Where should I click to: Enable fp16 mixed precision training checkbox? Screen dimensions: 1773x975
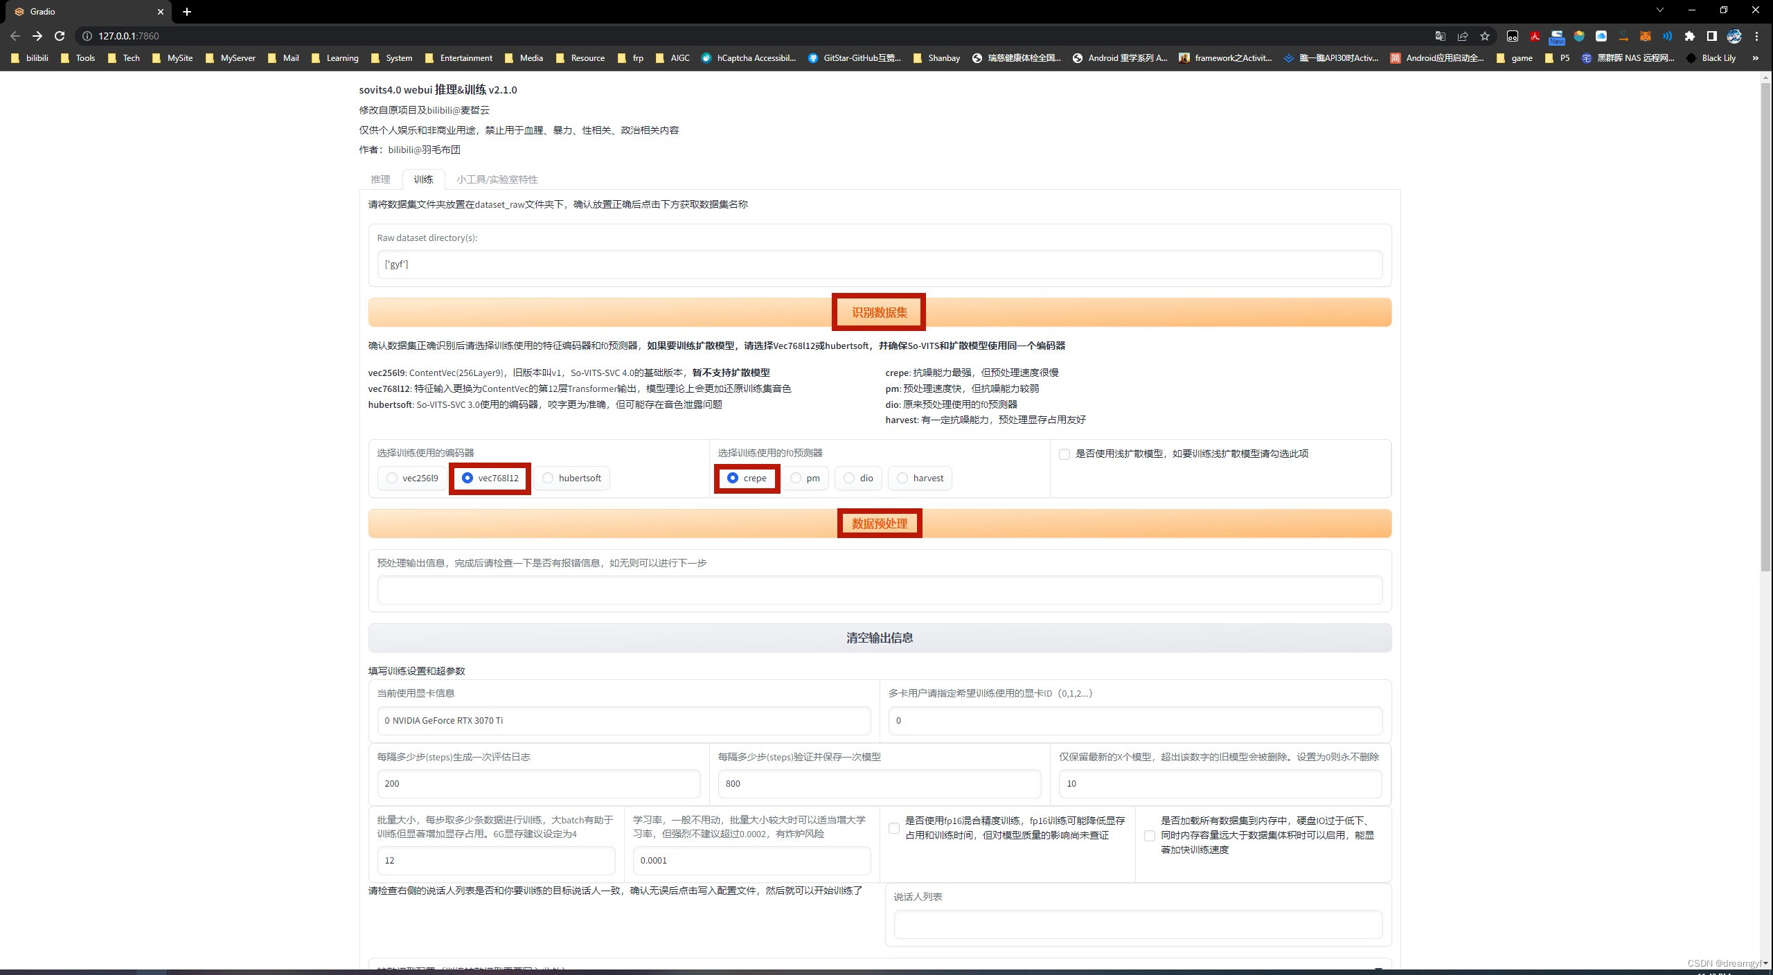(893, 828)
